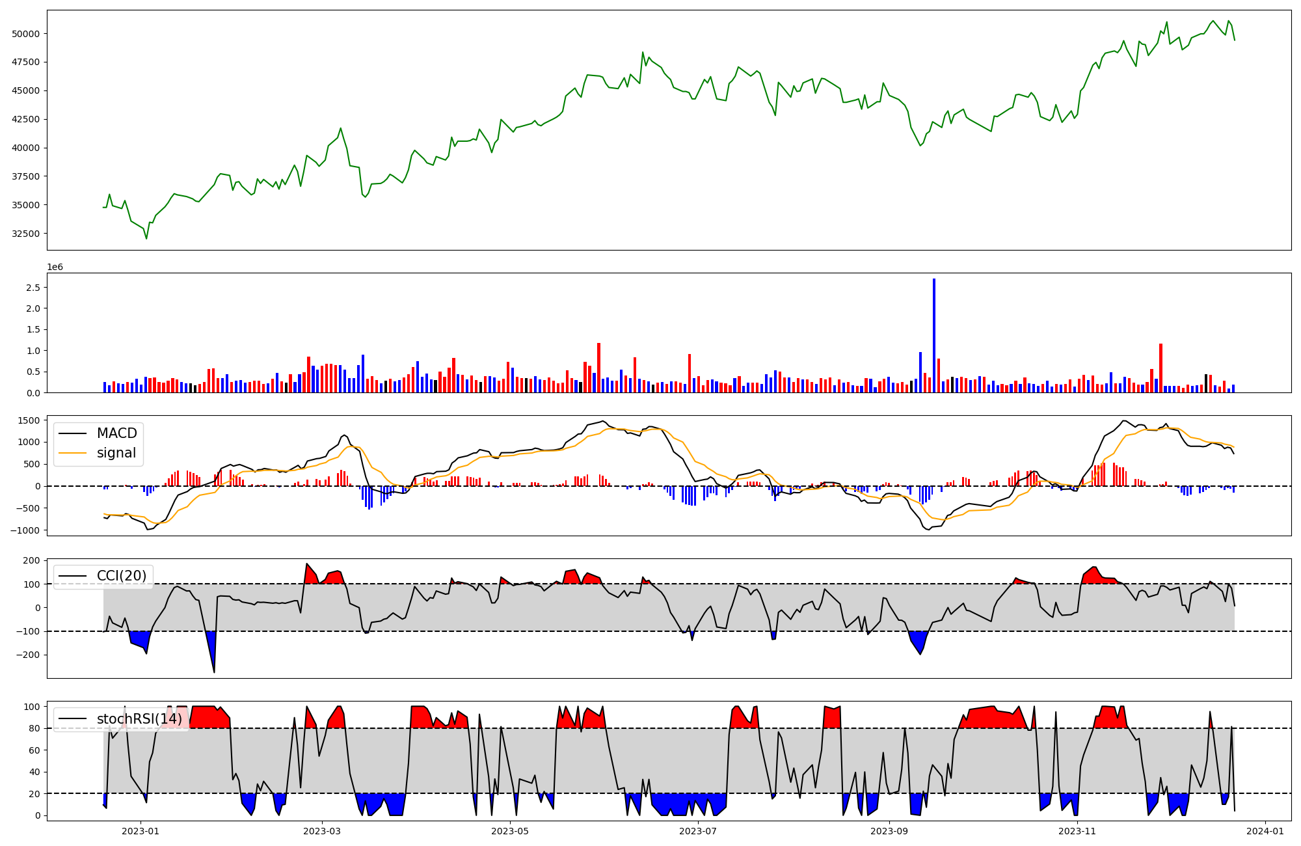This screenshot has width=1301, height=846.
Task: Click the 32500 price axis label
Action: click(x=26, y=234)
